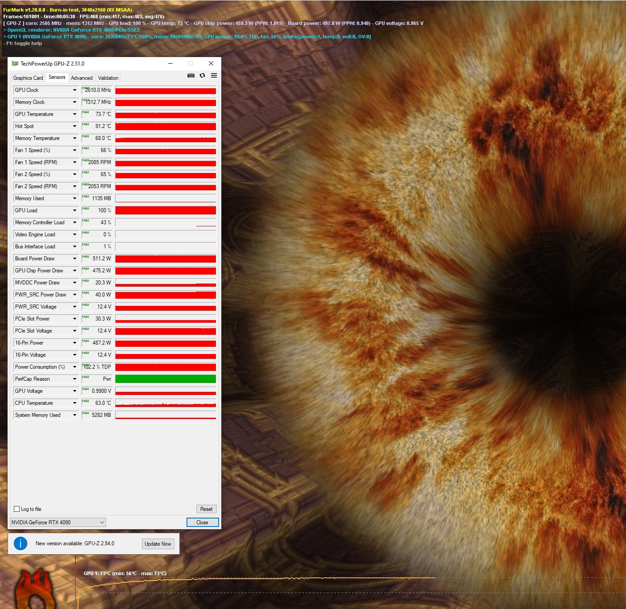Image resolution: width=626 pixels, height=609 pixels.
Task: Click the GPU-Z screenshot camera icon
Action: [191, 76]
